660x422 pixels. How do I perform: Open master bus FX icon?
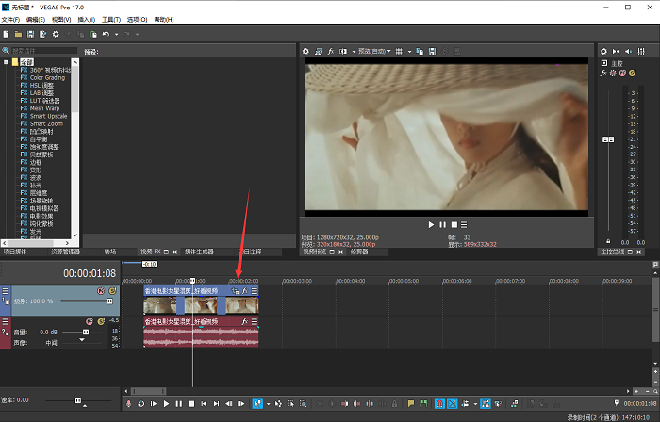604,72
